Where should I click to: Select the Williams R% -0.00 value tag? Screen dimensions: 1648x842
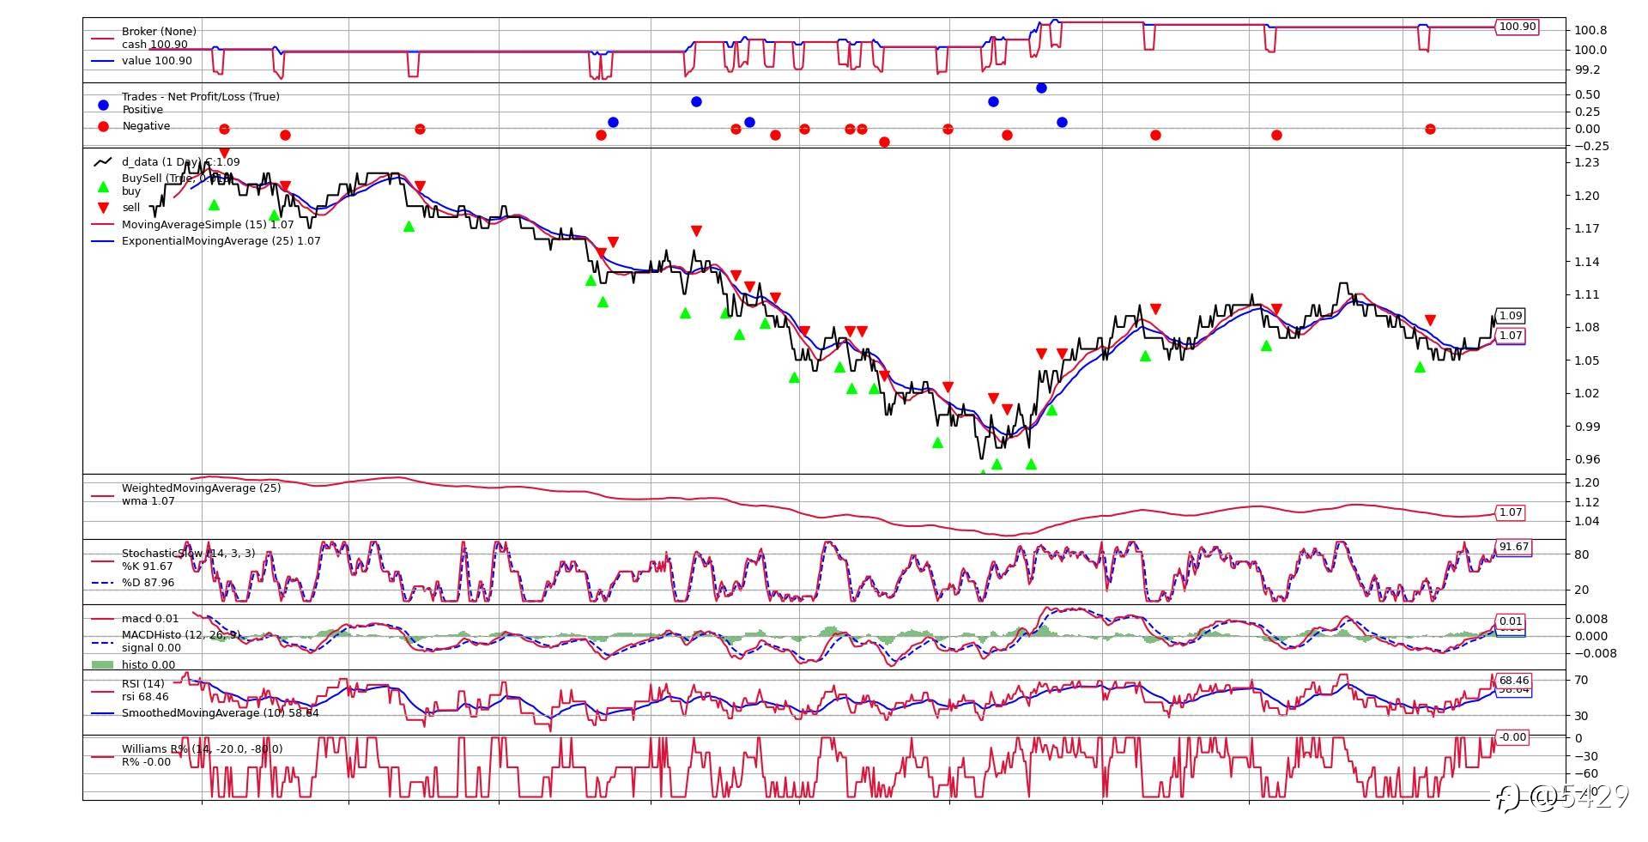1512,736
